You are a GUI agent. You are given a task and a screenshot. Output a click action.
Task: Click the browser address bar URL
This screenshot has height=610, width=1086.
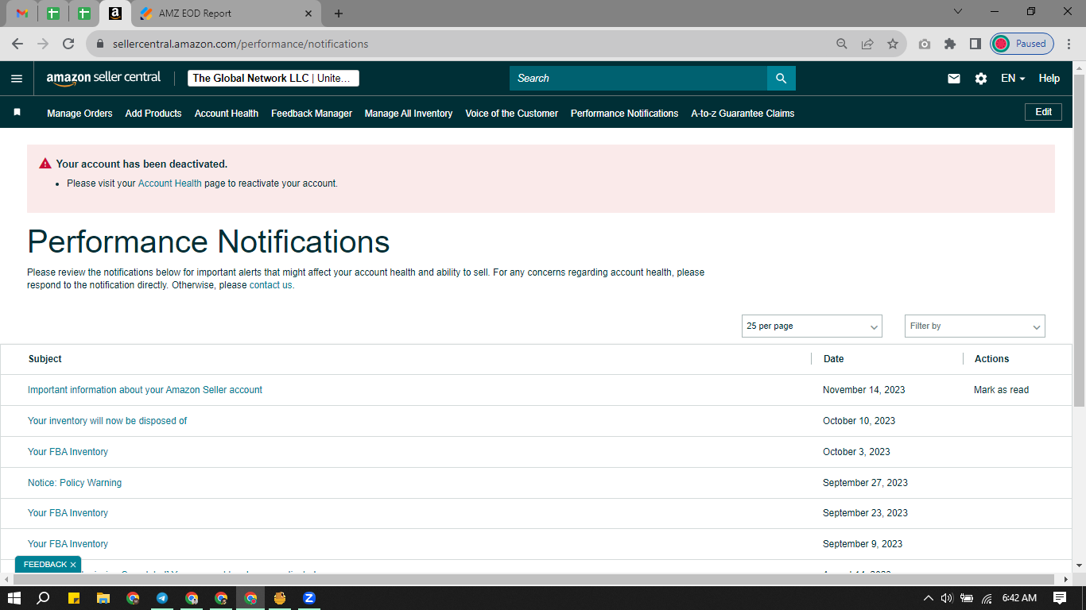240,44
